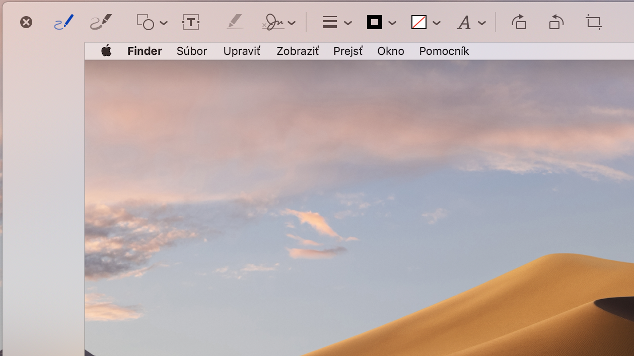Expand the Shapes dropdown arrow
This screenshot has width=634, height=356.
pos(164,23)
